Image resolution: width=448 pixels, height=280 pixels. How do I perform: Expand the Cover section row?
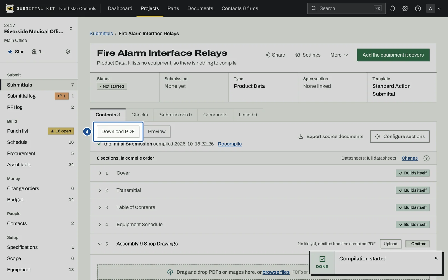coord(263,173)
